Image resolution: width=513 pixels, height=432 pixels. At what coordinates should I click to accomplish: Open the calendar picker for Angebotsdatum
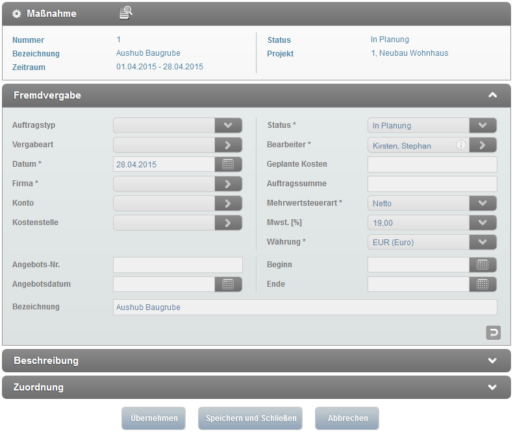pos(228,284)
